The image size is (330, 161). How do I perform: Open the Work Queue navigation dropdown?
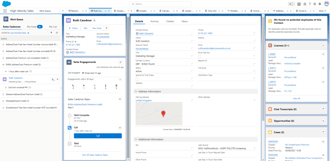click(63, 11)
